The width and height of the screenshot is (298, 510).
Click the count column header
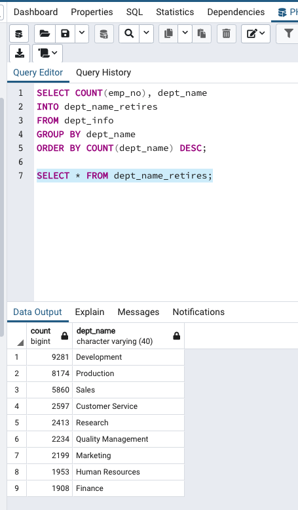49,336
